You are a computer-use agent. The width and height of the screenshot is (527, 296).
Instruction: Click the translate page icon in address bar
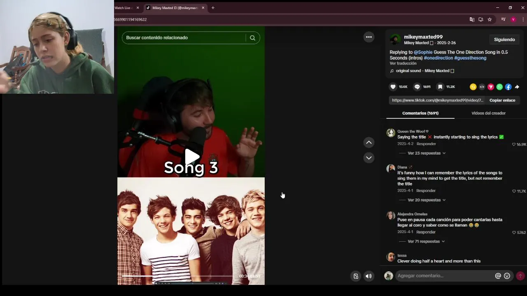pyautogui.click(x=472, y=19)
